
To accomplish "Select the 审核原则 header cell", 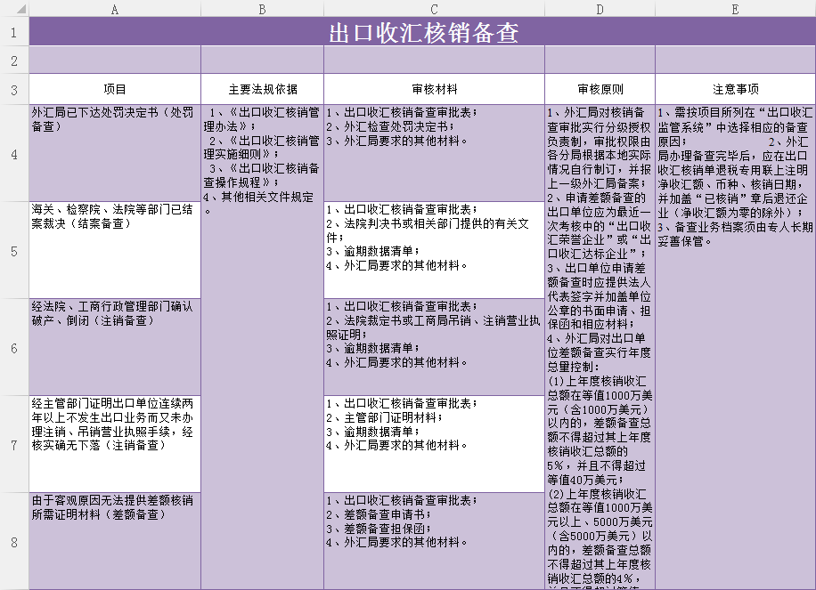I will (x=600, y=90).
